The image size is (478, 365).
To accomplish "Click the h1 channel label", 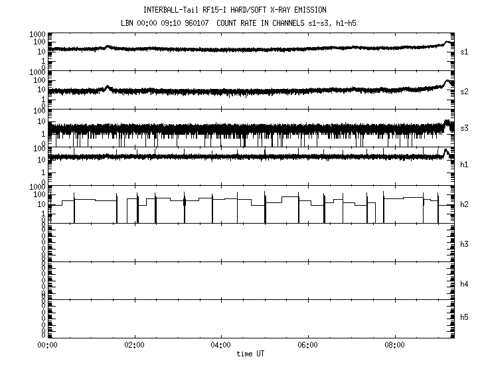I will 465,165.
